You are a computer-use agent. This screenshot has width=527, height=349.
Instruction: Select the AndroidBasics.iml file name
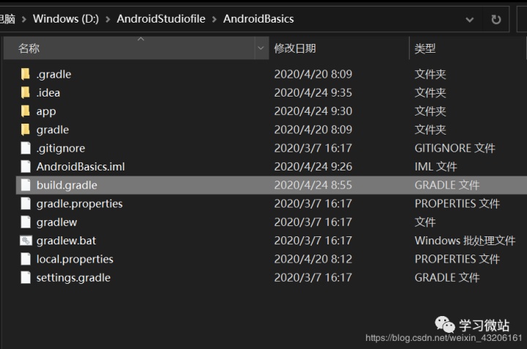click(81, 167)
